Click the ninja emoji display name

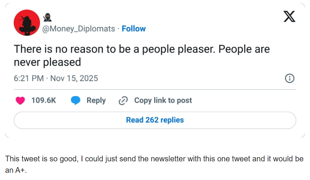coord(48,17)
